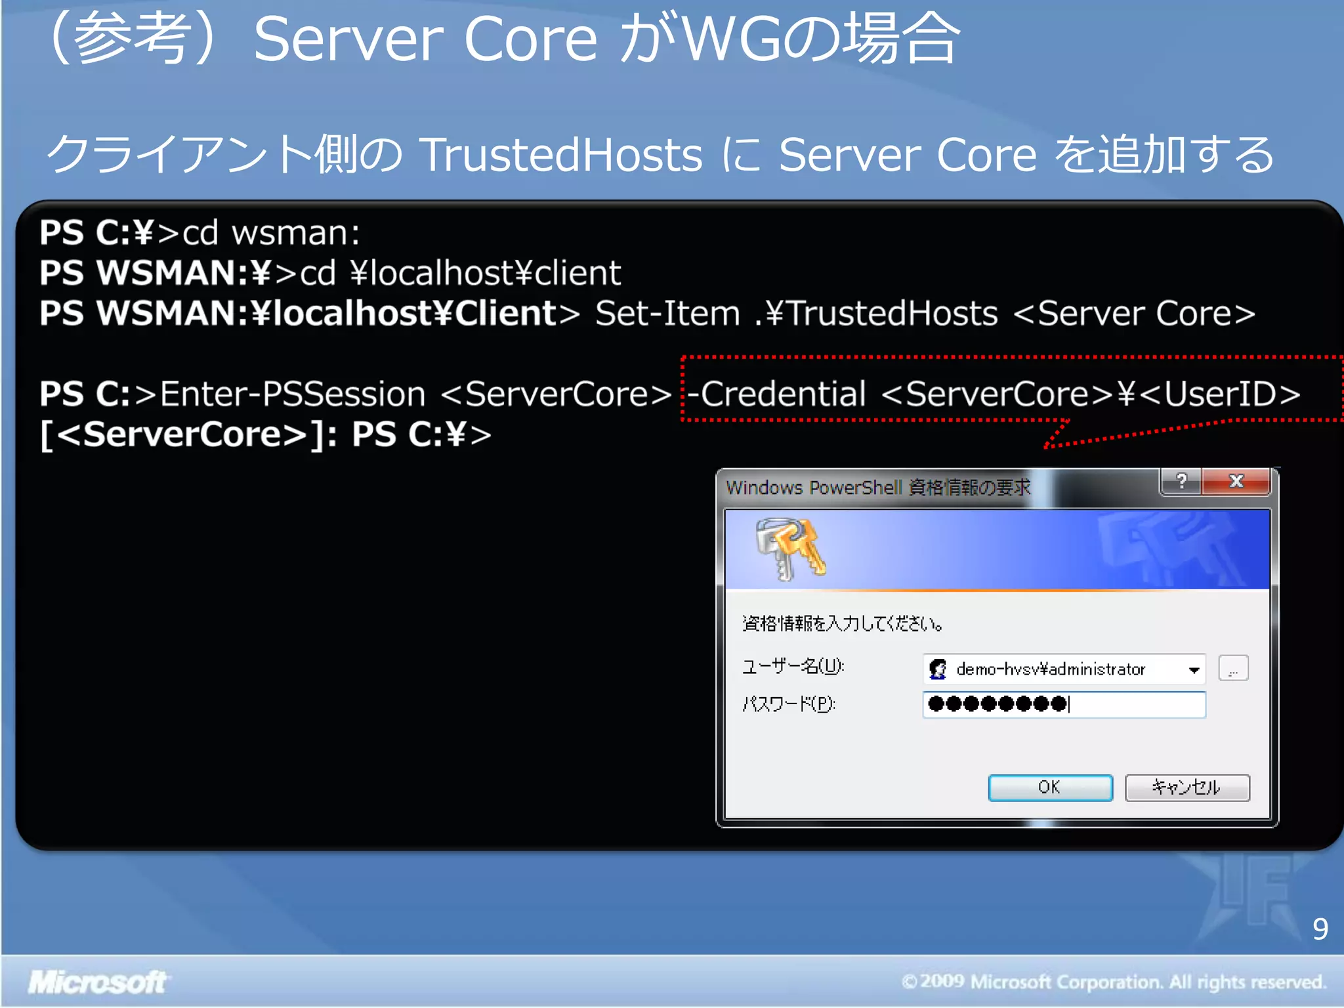This screenshot has width=1344, height=1008.
Task: Open the user name dropdown arrow
Action: pyautogui.click(x=1194, y=669)
